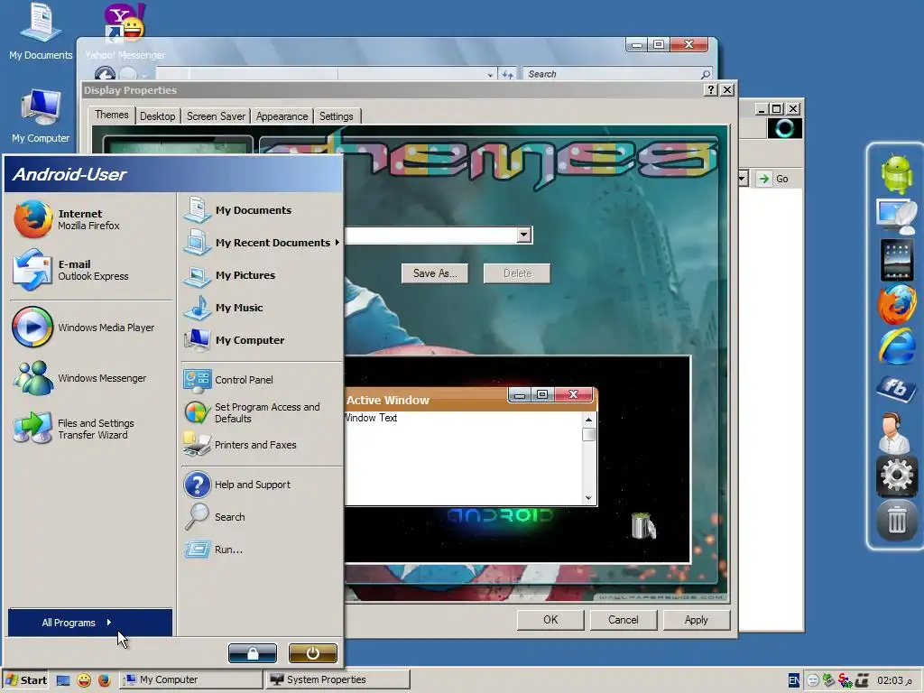Open My Documents desktop icon
The image size is (924, 693).
41,32
